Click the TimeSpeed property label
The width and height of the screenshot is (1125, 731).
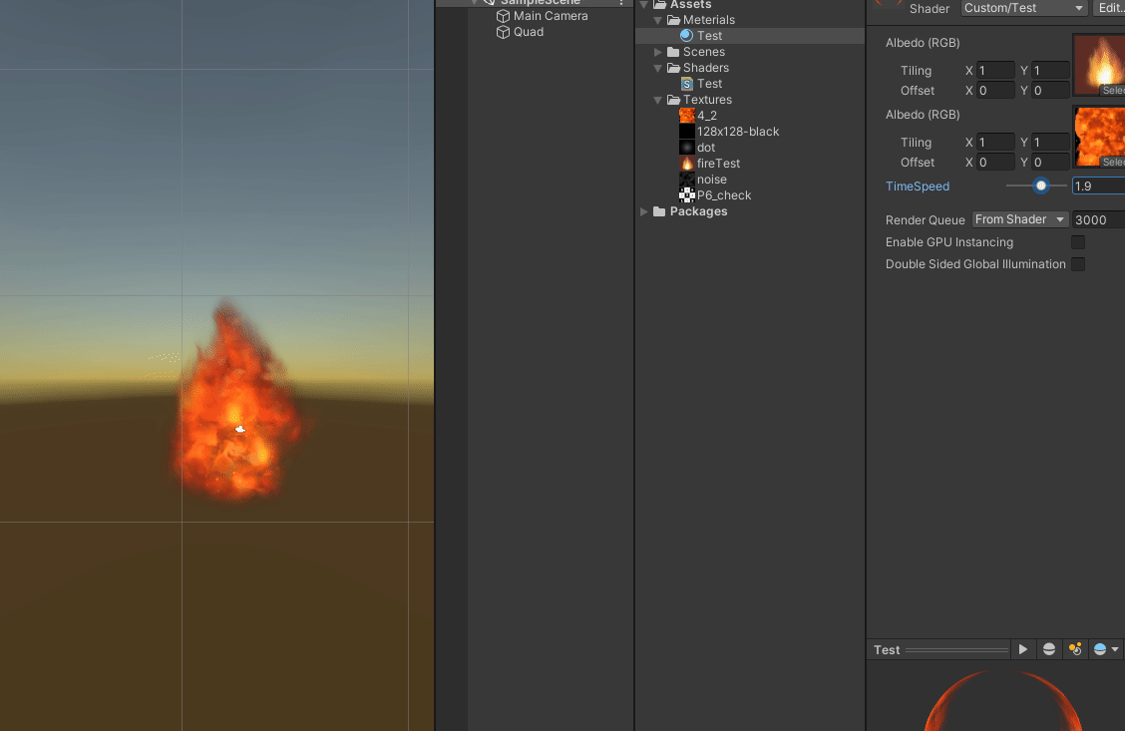click(x=917, y=185)
